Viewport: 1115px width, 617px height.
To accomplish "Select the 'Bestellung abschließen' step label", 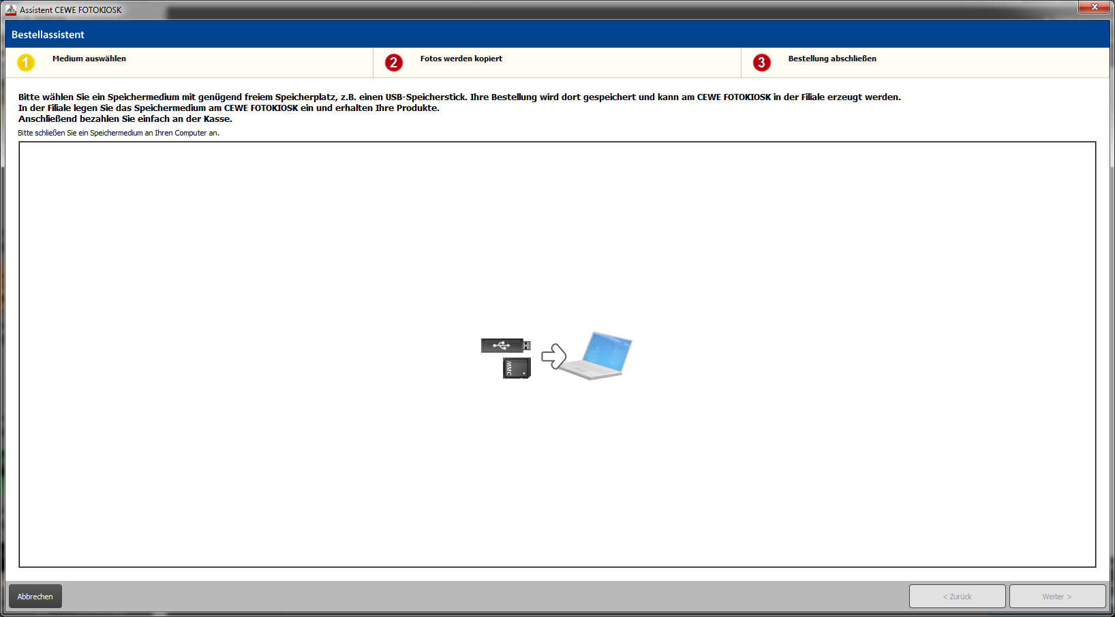I will pyautogui.click(x=832, y=59).
